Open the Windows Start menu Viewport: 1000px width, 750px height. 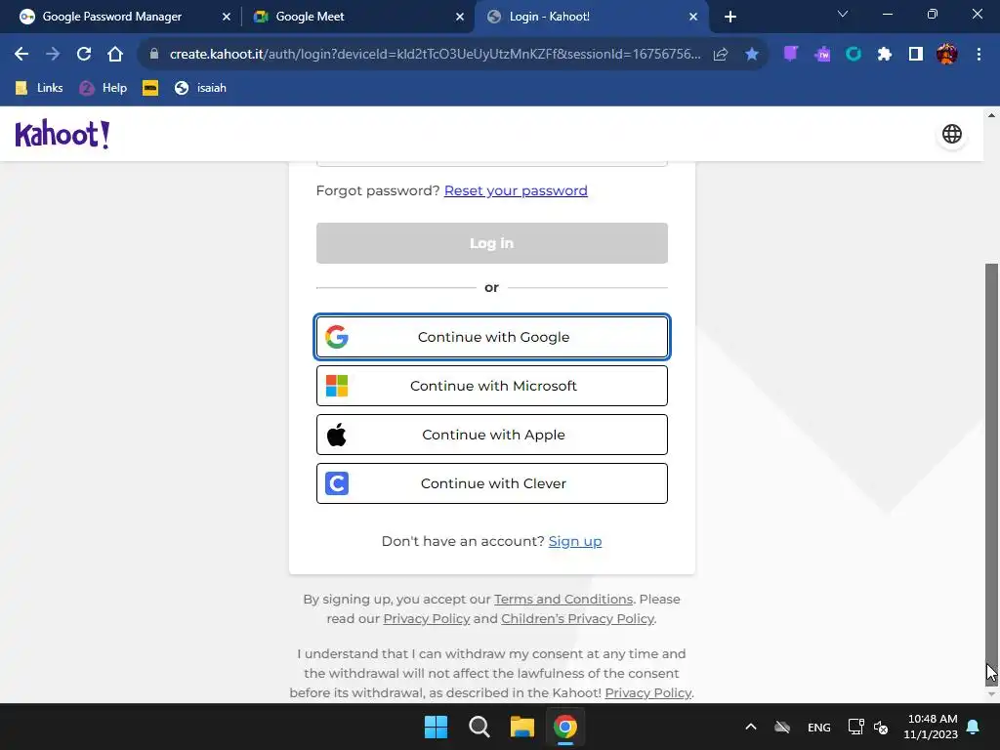(x=437, y=727)
